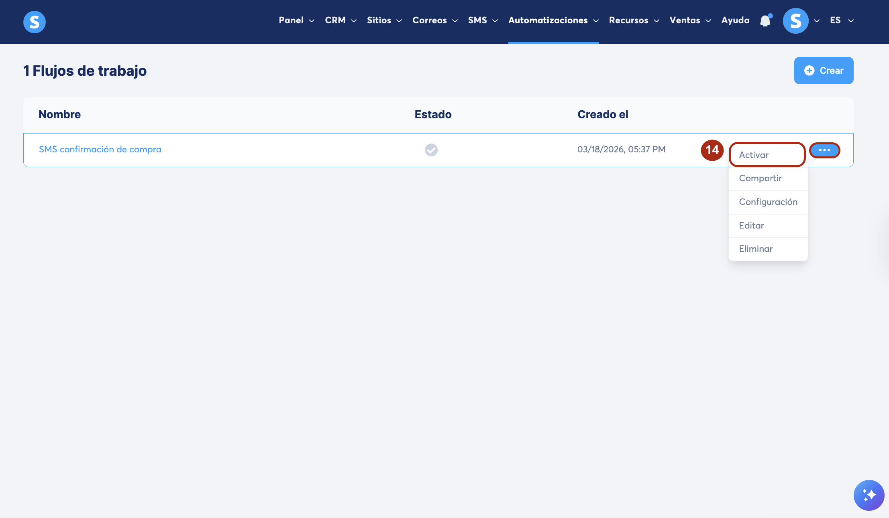Choose Editar in the workflow menu
Image resolution: width=889 pixels, height=518 pixels.
click(x=751, y=225)
